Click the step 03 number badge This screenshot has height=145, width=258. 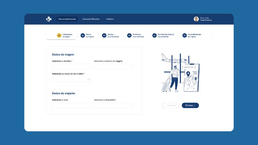[104, 35]
